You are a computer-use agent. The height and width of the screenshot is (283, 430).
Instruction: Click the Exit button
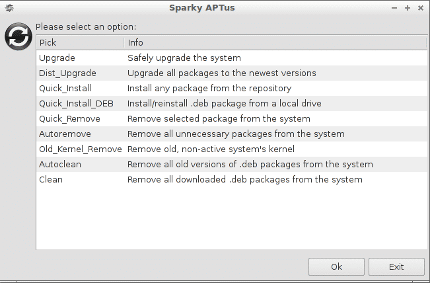pos(396,266)
